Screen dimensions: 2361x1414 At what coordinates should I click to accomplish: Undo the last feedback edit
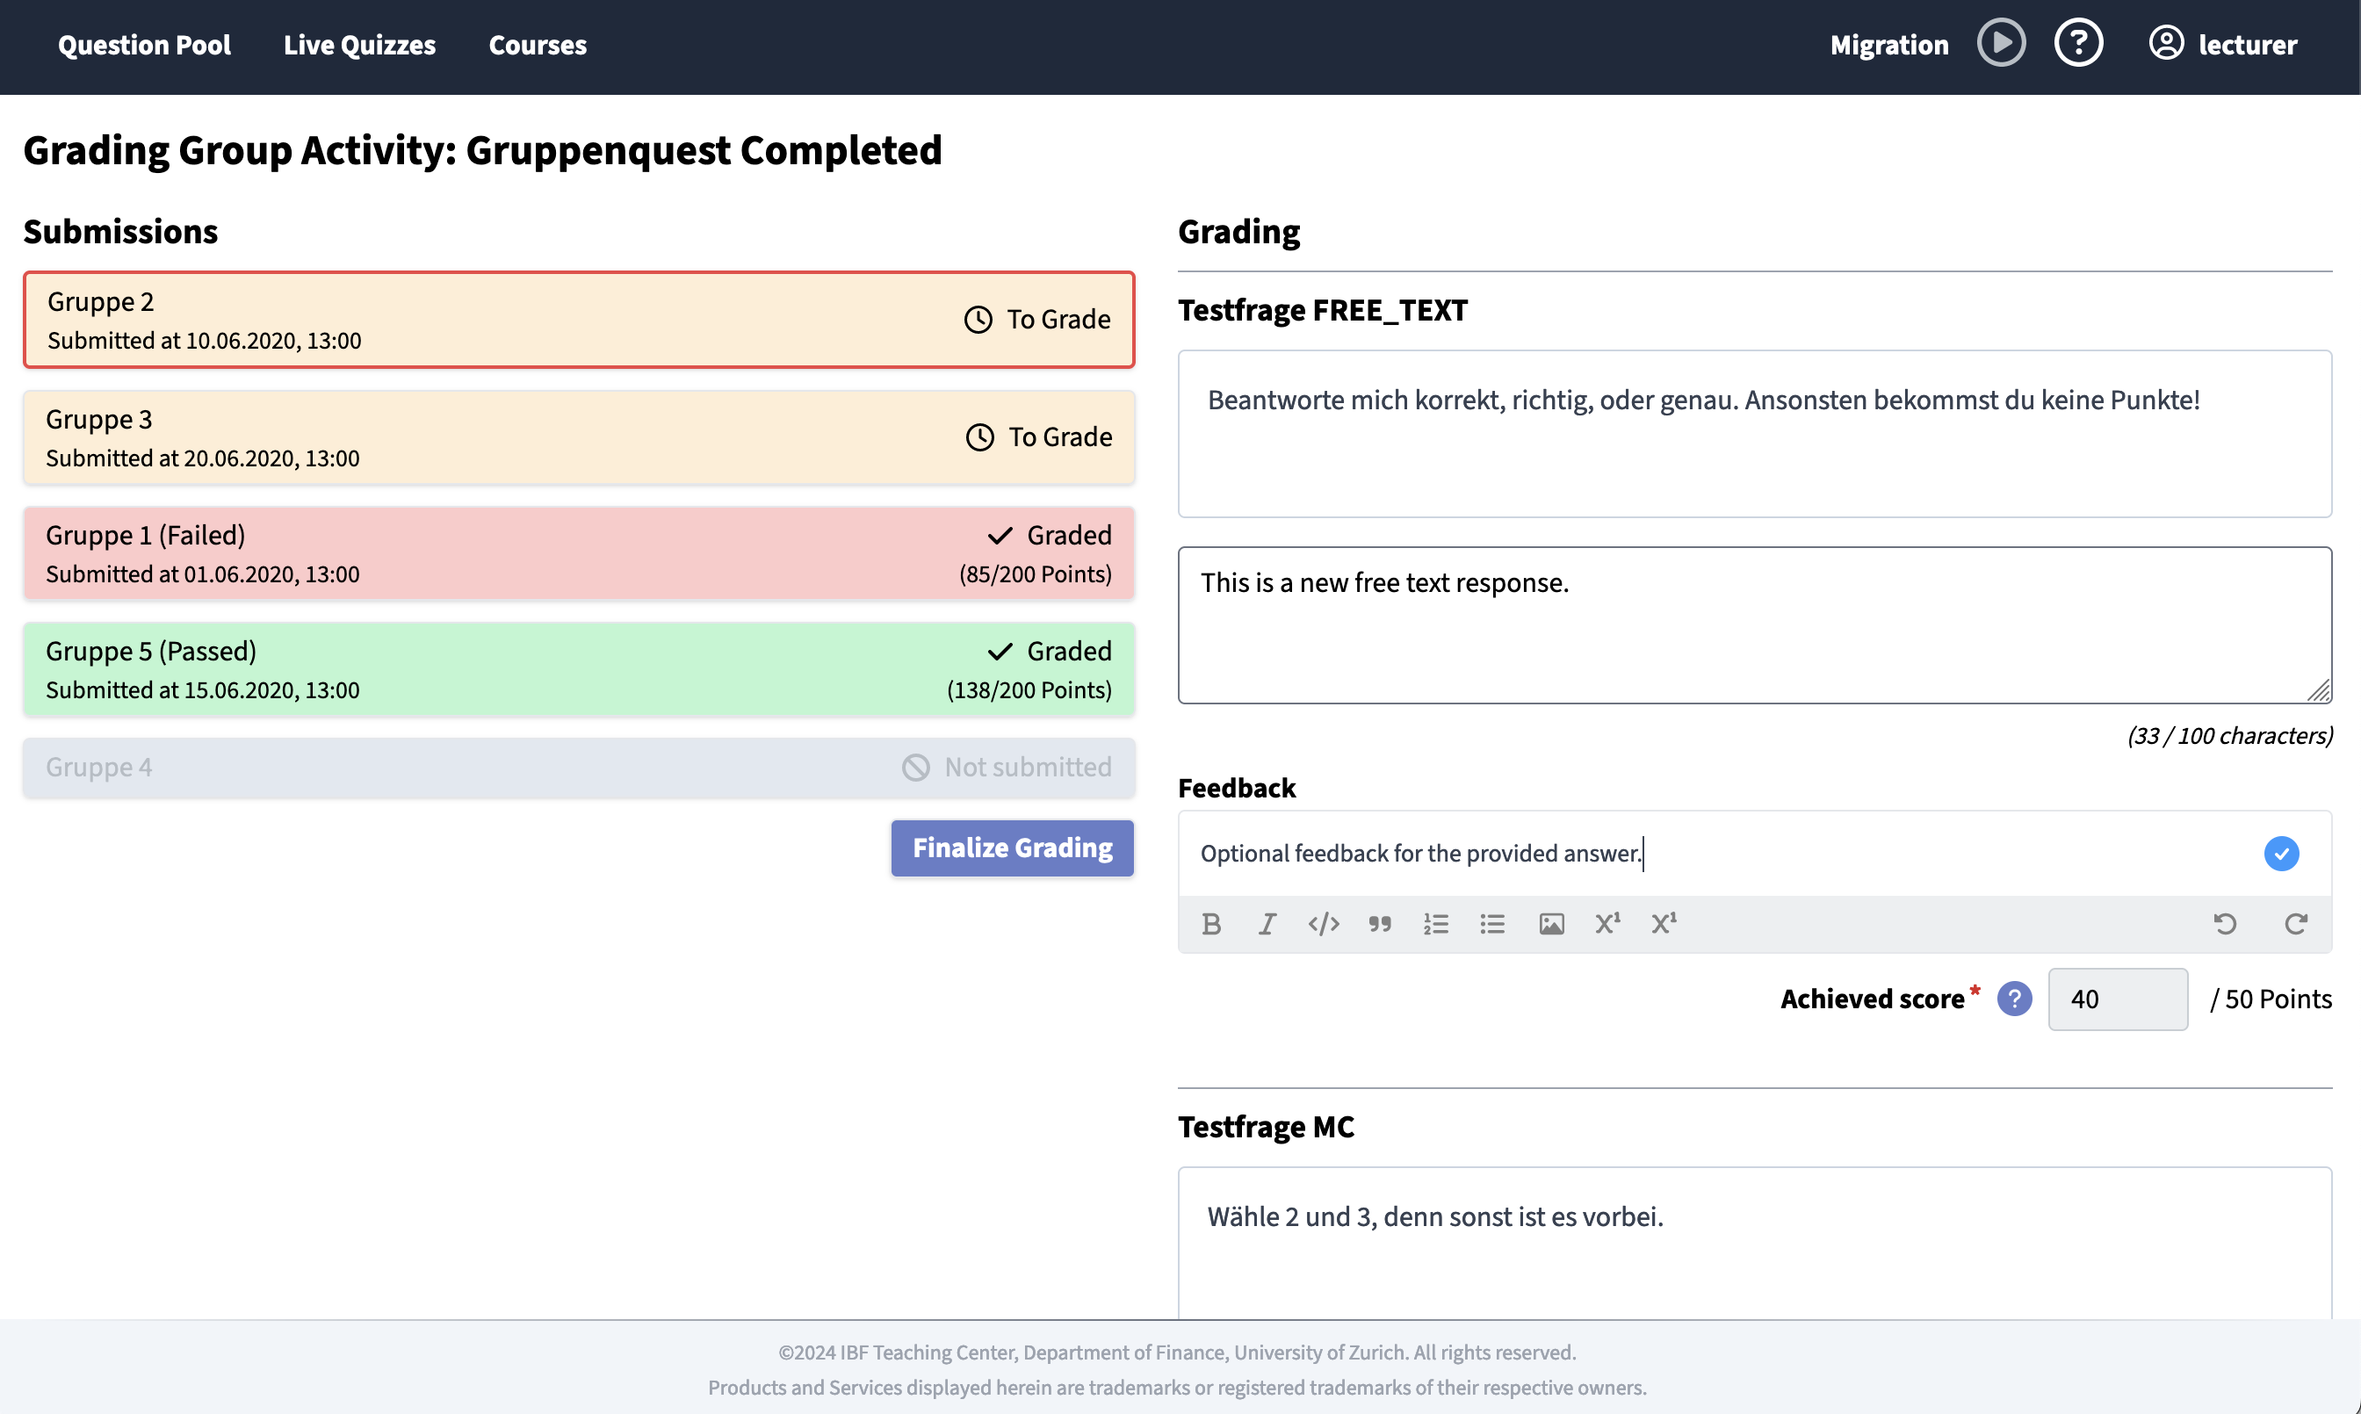[2225, 923]
